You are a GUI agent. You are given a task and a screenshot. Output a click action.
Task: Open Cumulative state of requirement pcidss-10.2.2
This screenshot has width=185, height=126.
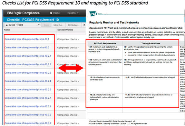(28, 64)
